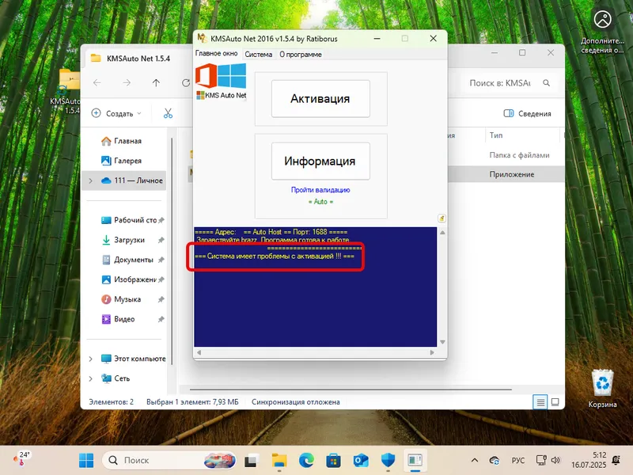Select the Auto mode option
This screenshot has height=475, width=633.
click(x=320, y=201)
